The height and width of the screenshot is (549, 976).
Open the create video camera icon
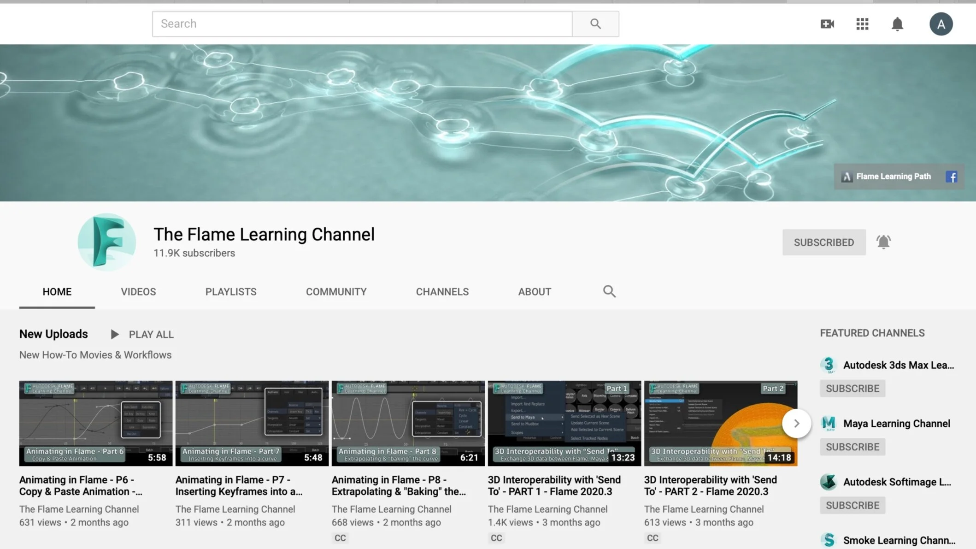827,24
